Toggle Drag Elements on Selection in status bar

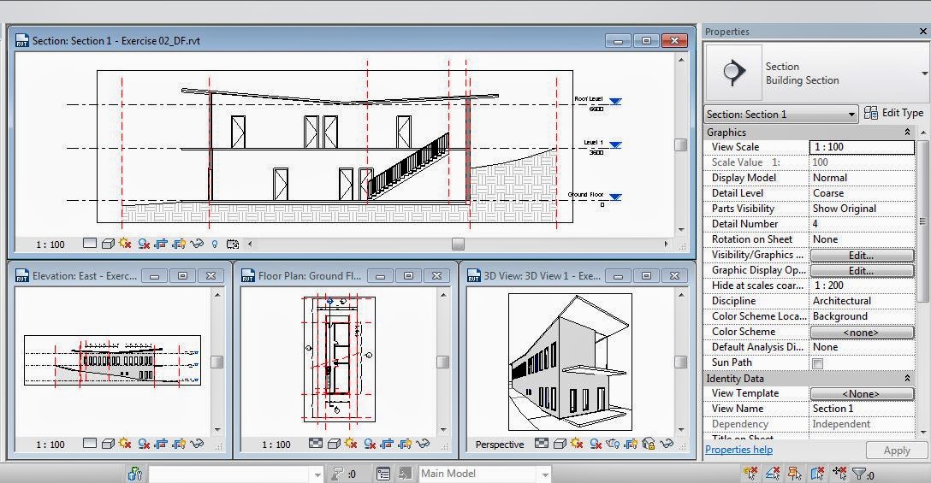tap(839, 474)
